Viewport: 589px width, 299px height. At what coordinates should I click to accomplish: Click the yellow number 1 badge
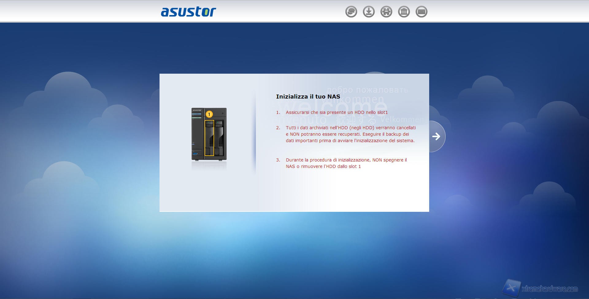click(x=209, y=114)
